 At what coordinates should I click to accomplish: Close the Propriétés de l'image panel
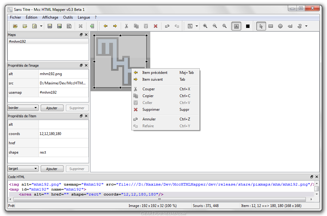point(86,65)
